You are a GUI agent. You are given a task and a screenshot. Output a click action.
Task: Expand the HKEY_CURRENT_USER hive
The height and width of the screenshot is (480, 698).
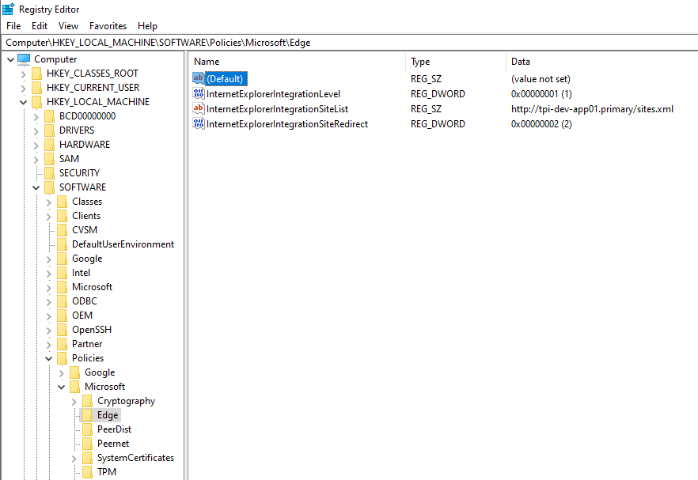24,88
